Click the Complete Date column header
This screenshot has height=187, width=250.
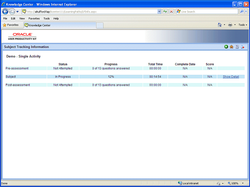[x=185, y=64]
